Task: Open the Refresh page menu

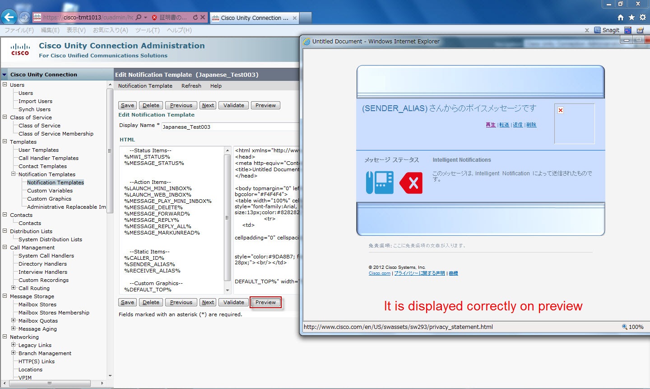Action: point(191,86)
